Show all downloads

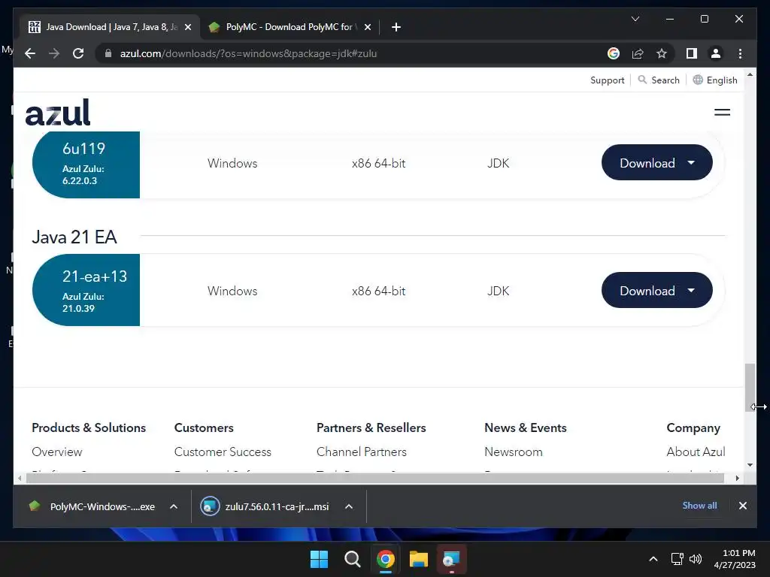click(x=699, y=506)
